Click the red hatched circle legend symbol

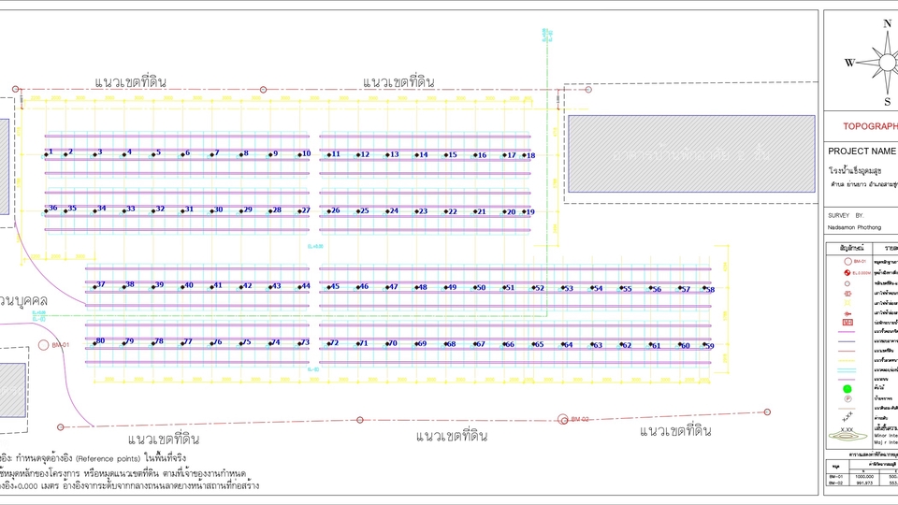[x=847, y=272]
